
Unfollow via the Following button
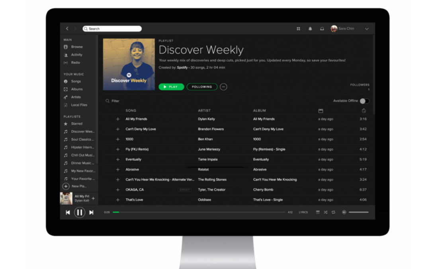(202, 86)
